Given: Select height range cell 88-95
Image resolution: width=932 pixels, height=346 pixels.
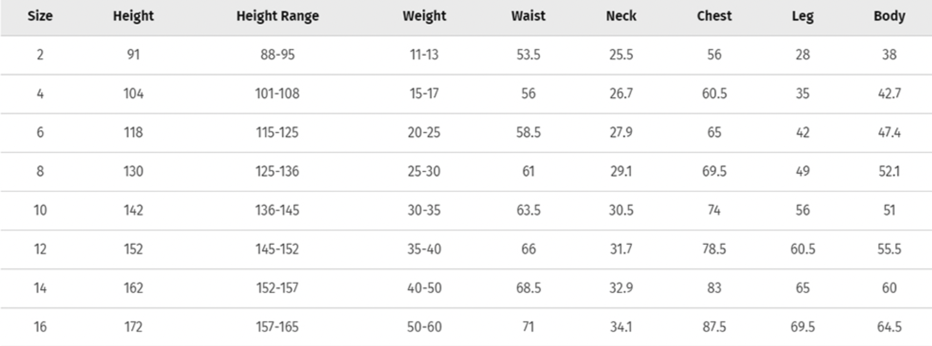Looking at the screenshot, I should (x=277, y=55).
